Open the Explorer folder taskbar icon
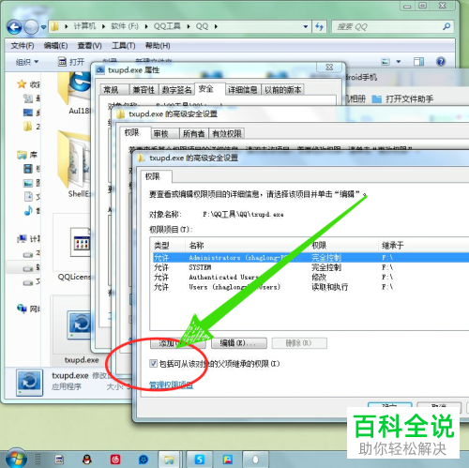 169,460
